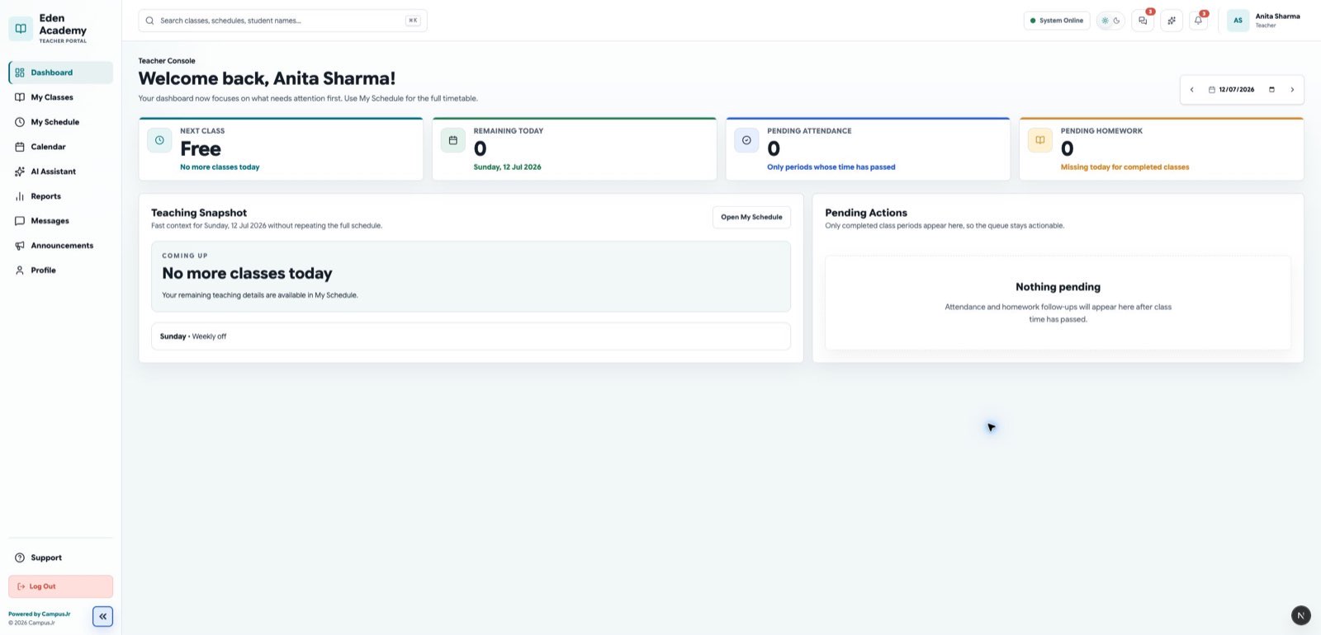Open the AI sparkle icon in header
This screenshot has height=635, width=1321.
pyautogui.click(x=1171, y=21)
